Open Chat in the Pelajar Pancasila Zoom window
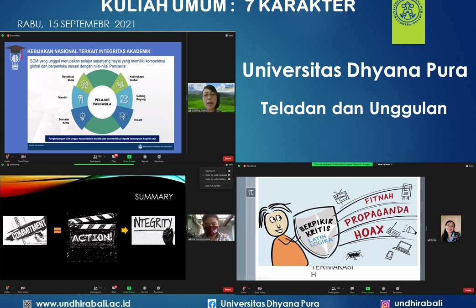 114,158
